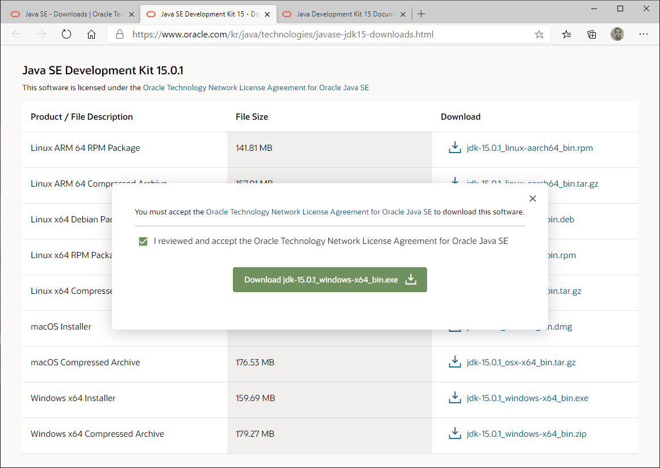Image resolution: width=660 pixels, height=468 pixels.
Task: Close the Java SE Development Kit 15 tab
Action: coord(267,14)
